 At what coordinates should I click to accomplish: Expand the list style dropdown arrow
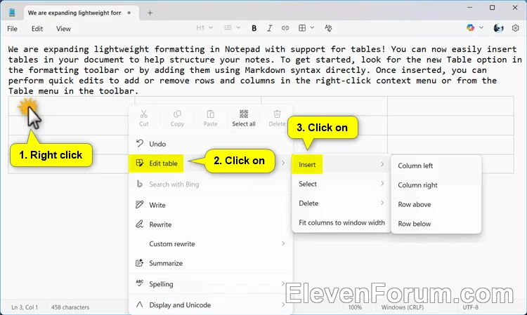click(238, 28)
